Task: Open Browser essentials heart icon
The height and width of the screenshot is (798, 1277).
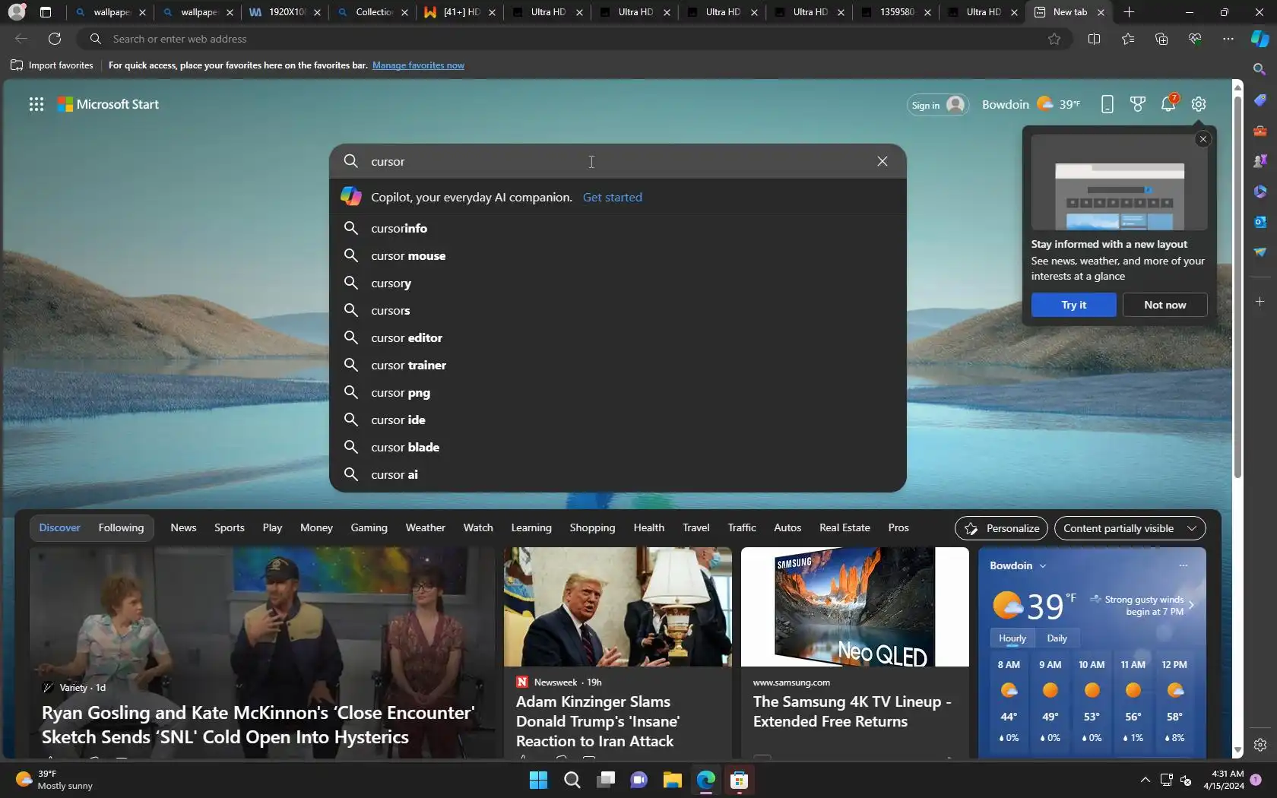Action: 1195,39
